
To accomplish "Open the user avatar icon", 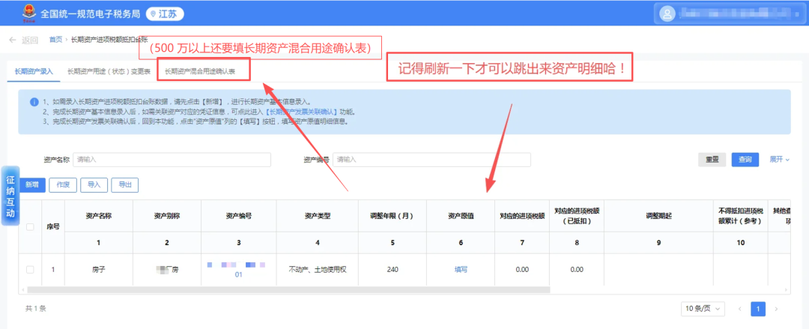I will 668,14.
